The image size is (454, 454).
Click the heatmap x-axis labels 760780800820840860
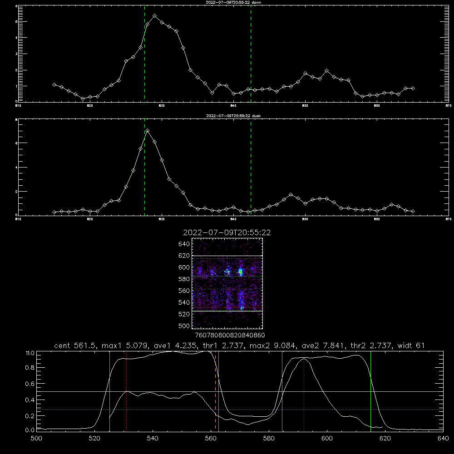click(x=230, y=335)
